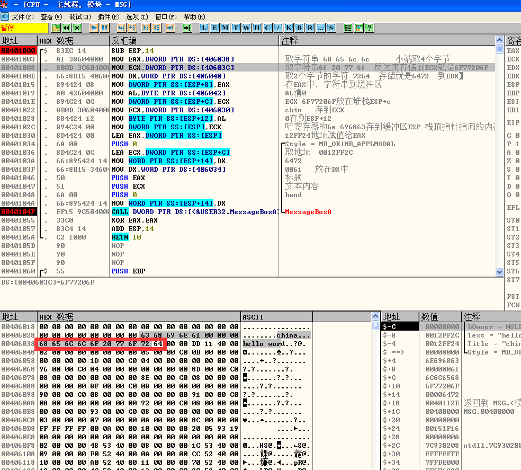This screenshot has height=470, width=521.
Task: Click the Trace into toolbar icon
Action: 146,28
